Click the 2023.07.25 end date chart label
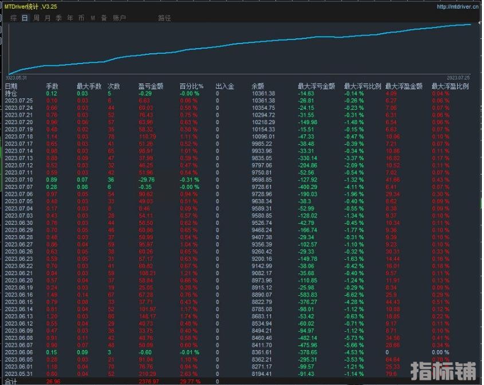The height and width of the screenshot is (385, 484). 458,77
